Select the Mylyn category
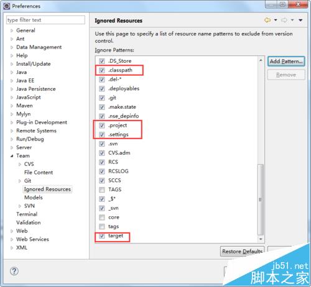 (24, 114)
